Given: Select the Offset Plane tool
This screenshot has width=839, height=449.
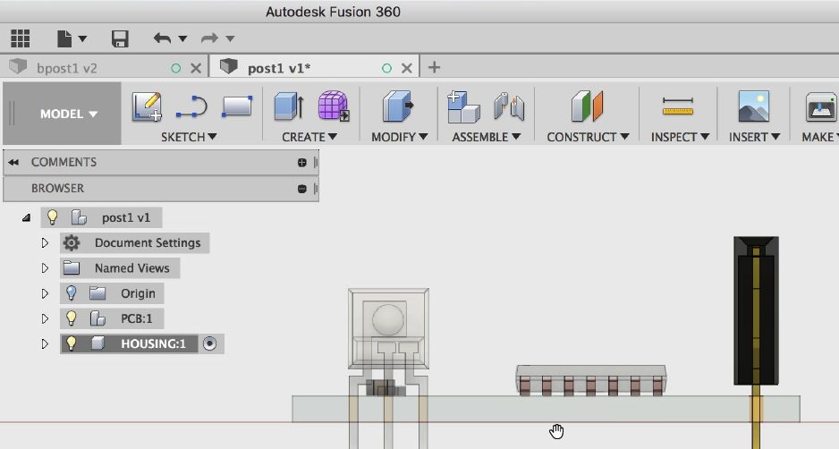Looking at the screenshot, I should [x=587, y=106].
